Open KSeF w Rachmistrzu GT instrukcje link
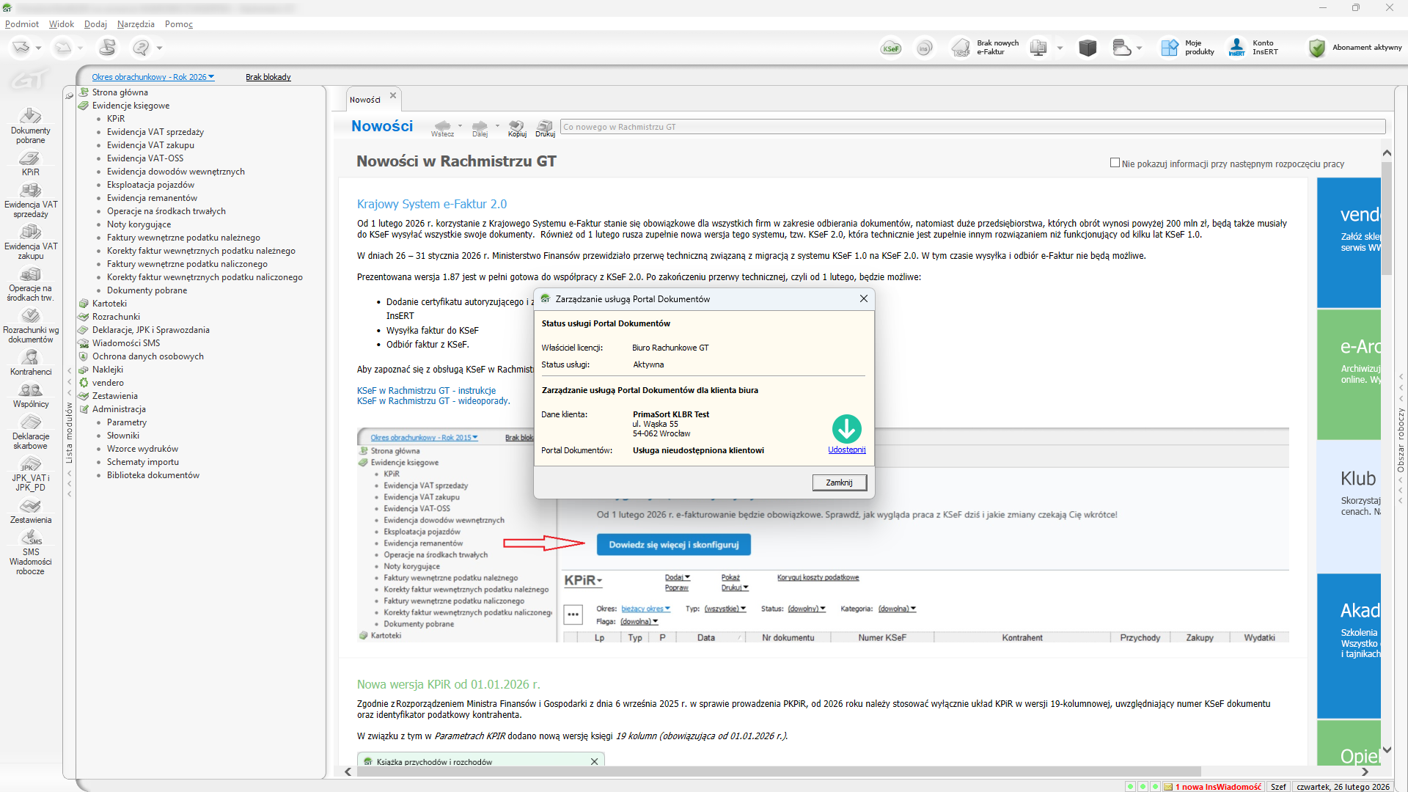The image size is (1408, 792). (426, 391)
